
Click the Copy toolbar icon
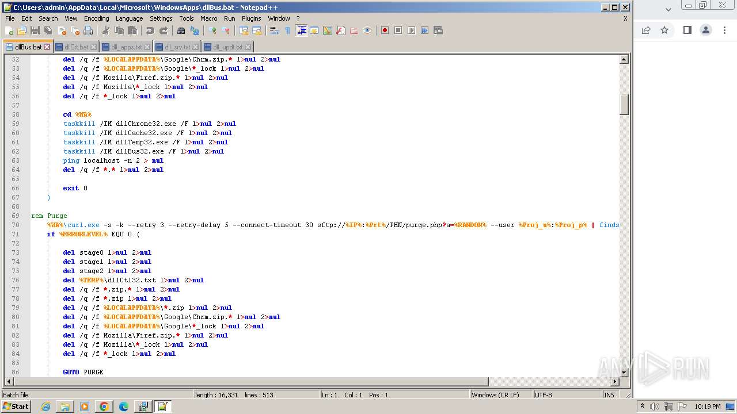(119, 30)
